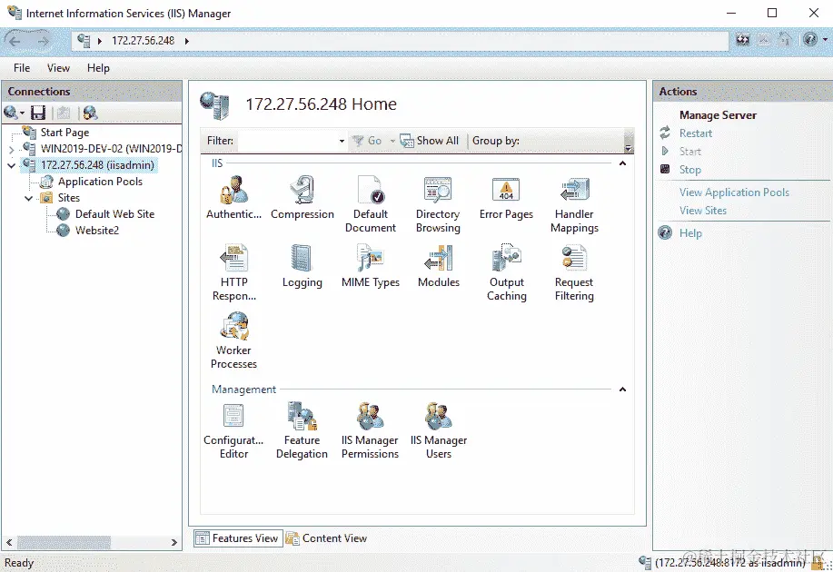Viewport: 833px width, 572px height.
Task: Open the Modules feature
Action: point(438,265)
